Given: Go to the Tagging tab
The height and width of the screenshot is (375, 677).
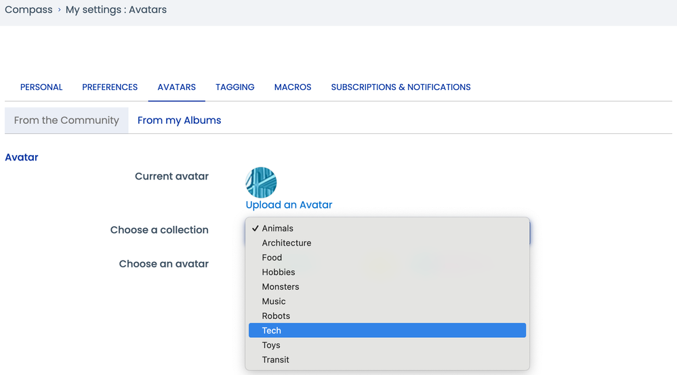Looking at the screenshot, I should pyautogui.click(x=235, y=87).
